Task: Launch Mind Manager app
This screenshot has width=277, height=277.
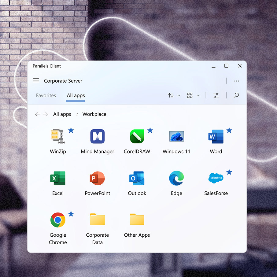Action: [97, 136]
